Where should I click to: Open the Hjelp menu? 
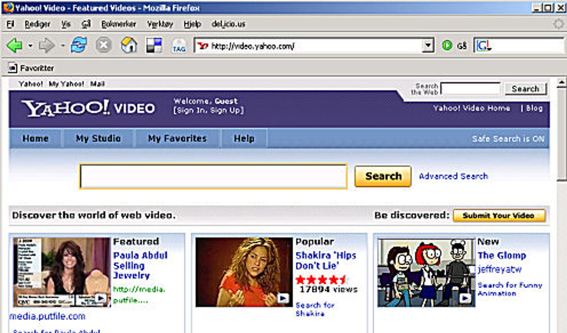point(192,24)
